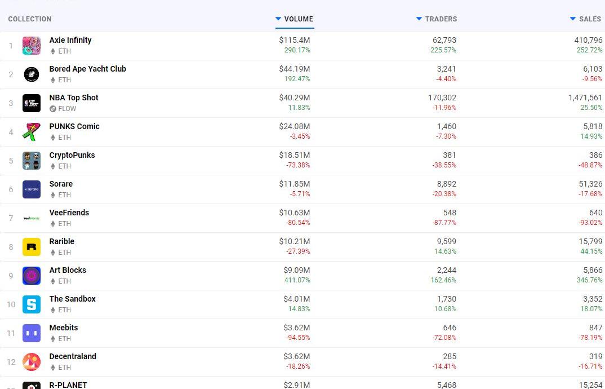Open the Bored Ape Yacht Club link
Screen dimensions: 605x389
87,69
